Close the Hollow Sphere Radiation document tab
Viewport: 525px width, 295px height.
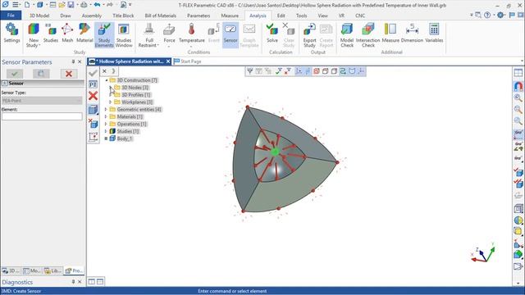168,61
